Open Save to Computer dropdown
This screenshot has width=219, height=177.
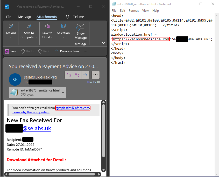(x=29, y=31)
